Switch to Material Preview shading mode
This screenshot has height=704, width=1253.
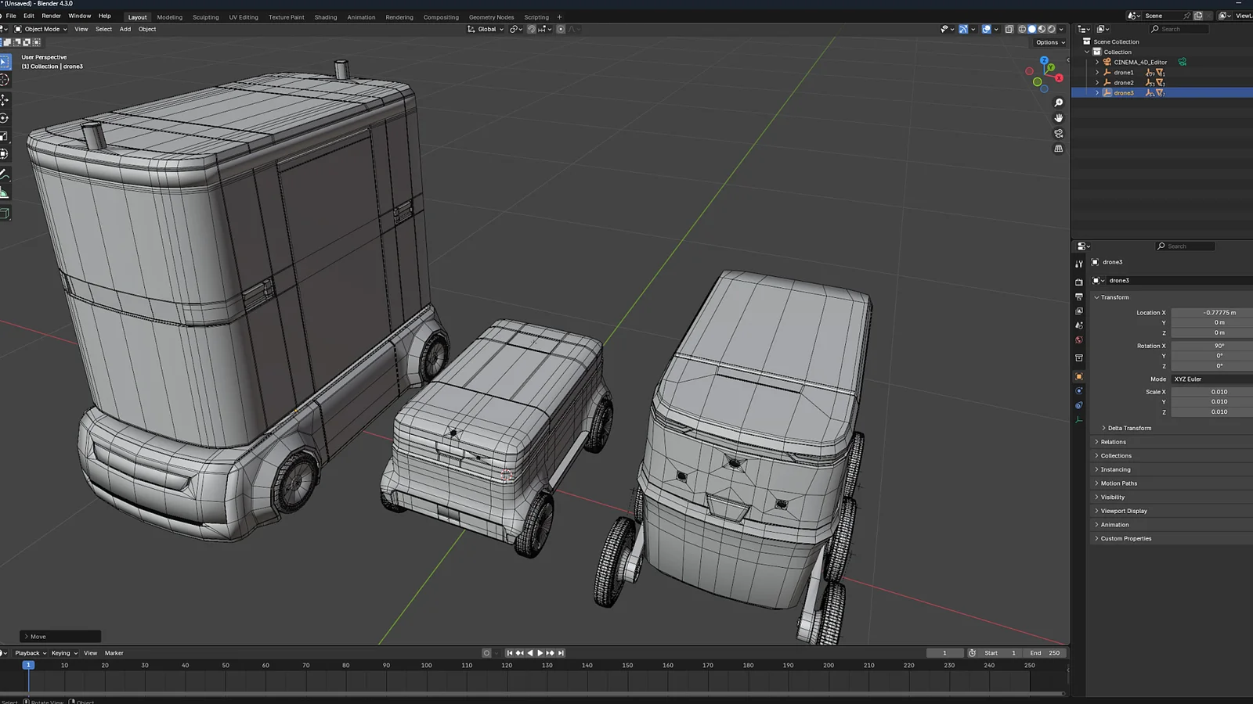pyautogui.click(x=1042, y=29)
